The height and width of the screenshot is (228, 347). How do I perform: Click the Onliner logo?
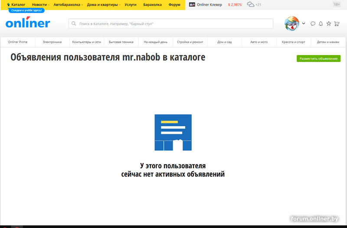(28, 23)
